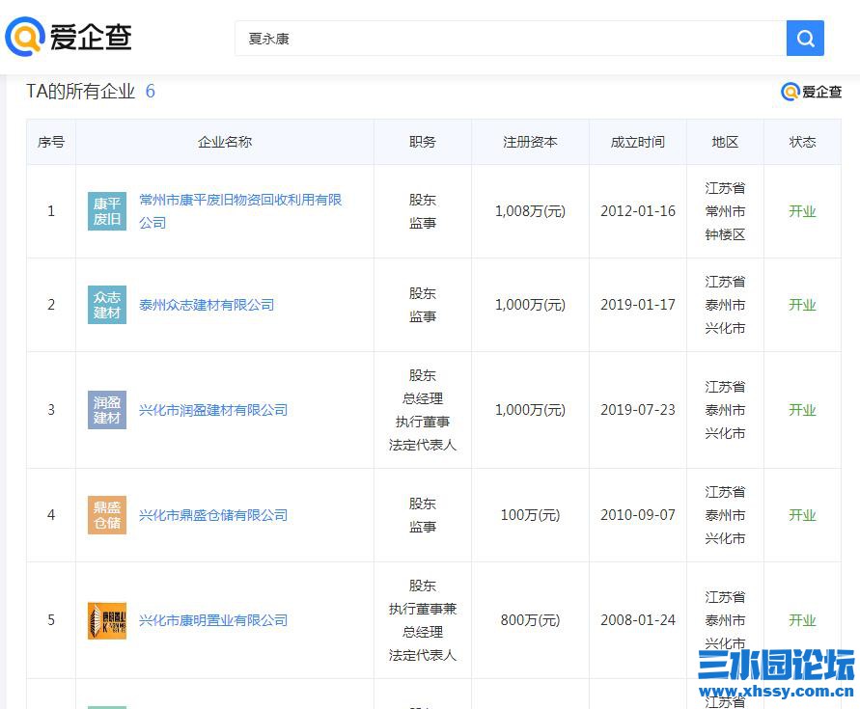
Task: Click the 众志建材 company logo thumbnail
Action: pos(107,305)
